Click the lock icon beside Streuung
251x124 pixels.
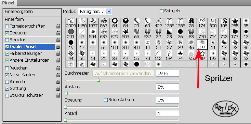tap(58, 33)
